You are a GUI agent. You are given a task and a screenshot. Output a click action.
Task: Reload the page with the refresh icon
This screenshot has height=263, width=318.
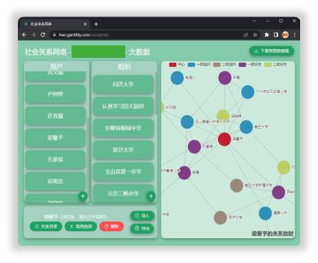(x=43, y=35)
